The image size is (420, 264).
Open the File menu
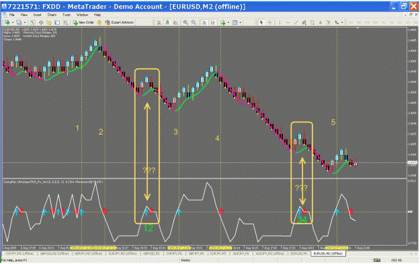[12, 15]
